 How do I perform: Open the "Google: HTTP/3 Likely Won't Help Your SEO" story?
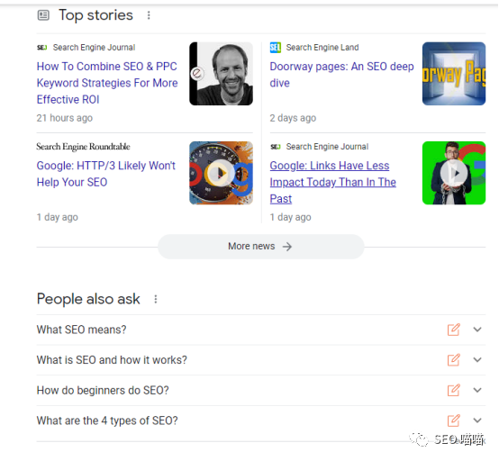(106, 174)
